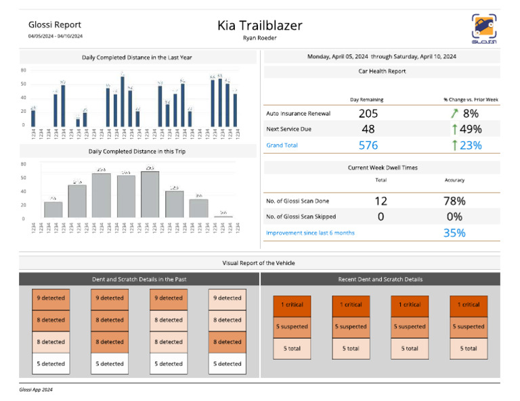
Task: Click the Accuracy column header
Action: click(454, 180)
